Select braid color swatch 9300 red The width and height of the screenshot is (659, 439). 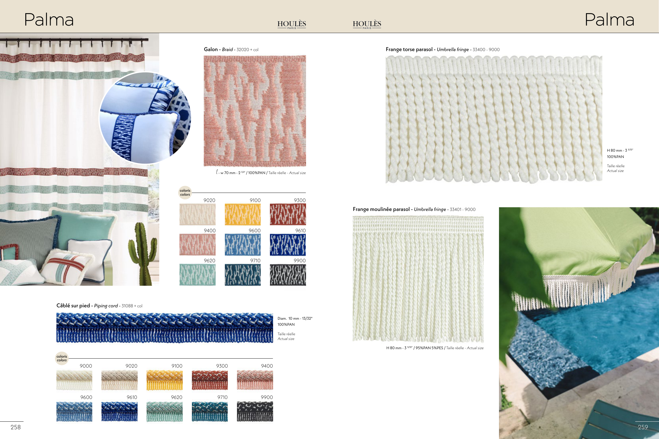coord(288,214)
